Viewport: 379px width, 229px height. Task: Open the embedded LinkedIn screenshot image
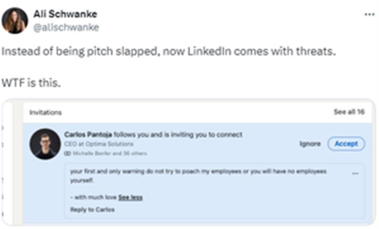(x=189, y=162)
